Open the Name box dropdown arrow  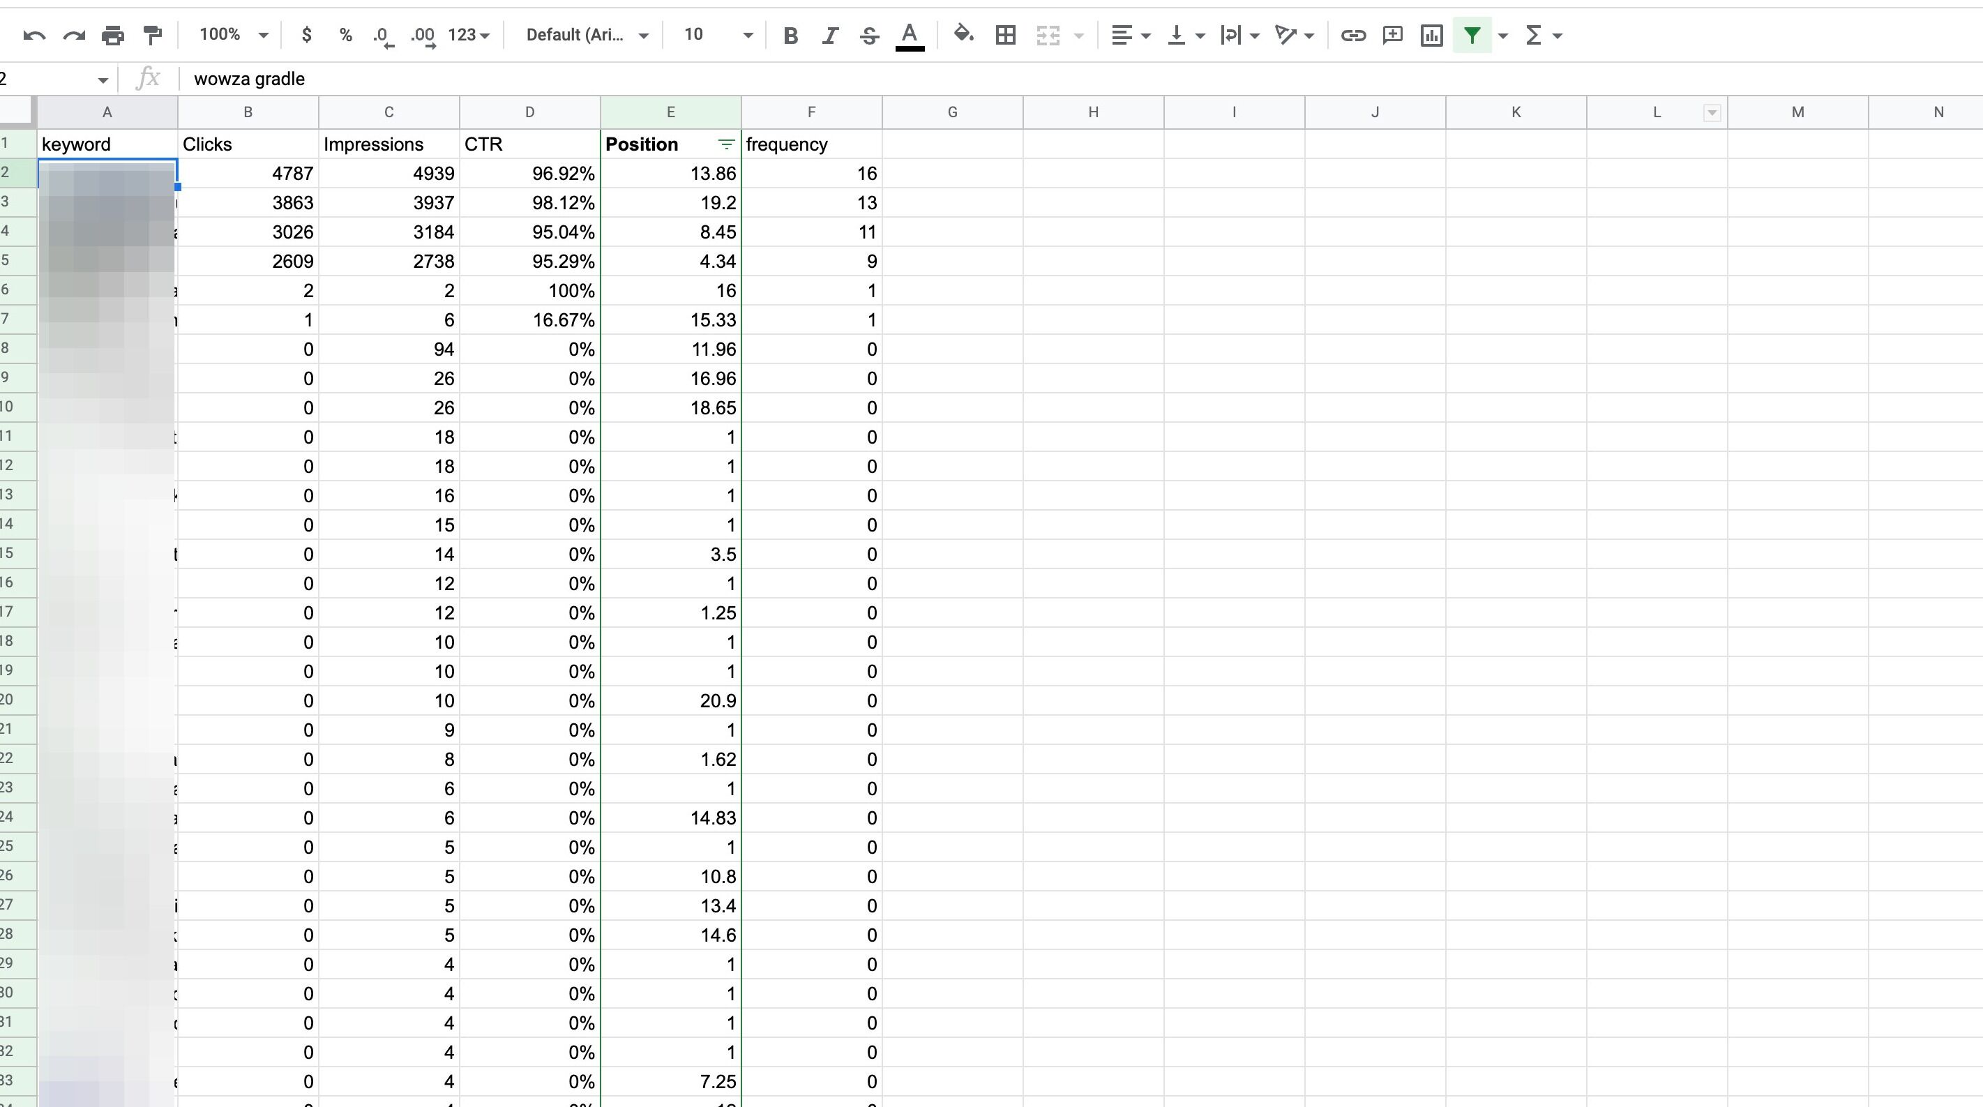(103, 80)
